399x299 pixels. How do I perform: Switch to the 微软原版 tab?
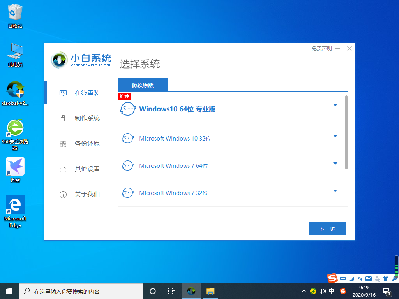point(143,85)
